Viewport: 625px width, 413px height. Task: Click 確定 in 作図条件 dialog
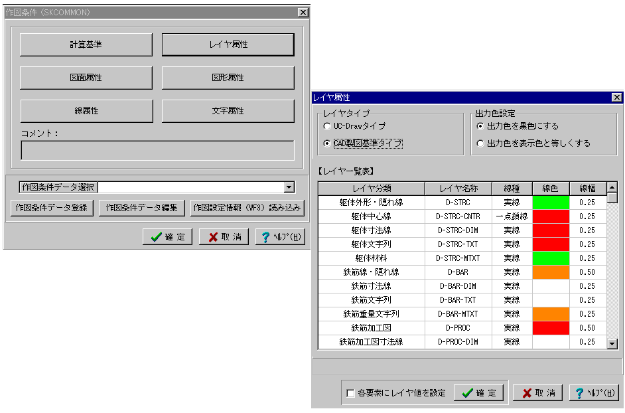167,237
